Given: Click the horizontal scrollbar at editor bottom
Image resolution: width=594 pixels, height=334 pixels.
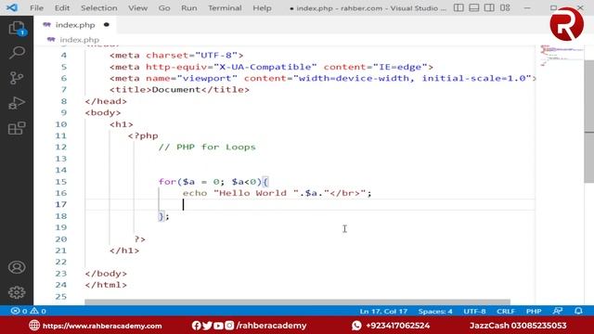Looking at the screenshot, I should [297, 302].
